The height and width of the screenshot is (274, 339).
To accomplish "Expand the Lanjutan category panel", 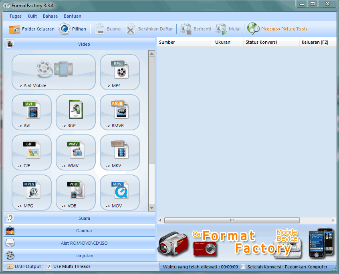I will [79, 256].
